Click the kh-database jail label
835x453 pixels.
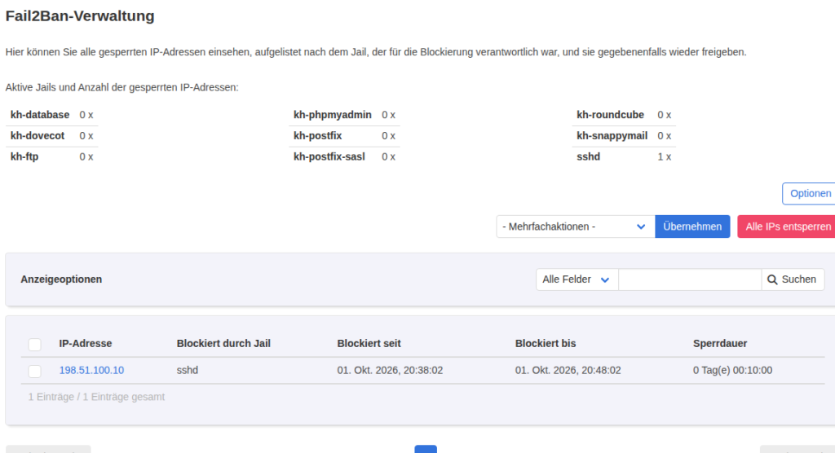[x=40, y=115]
